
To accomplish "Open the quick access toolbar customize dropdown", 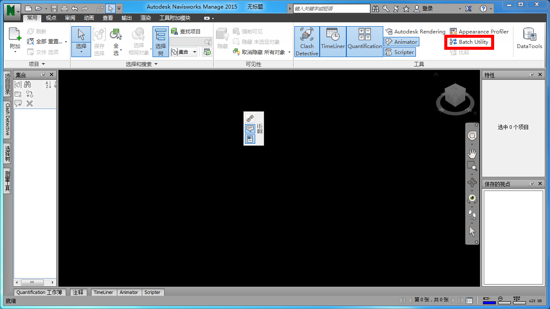I will click(119, 8).
